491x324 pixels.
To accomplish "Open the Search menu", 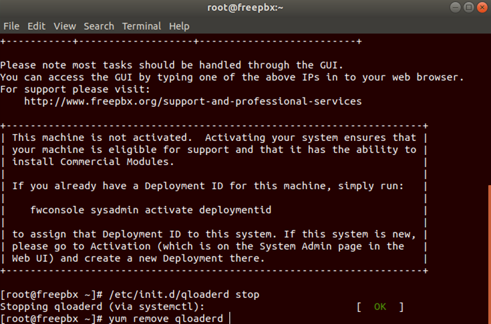I will pos(99,26).
